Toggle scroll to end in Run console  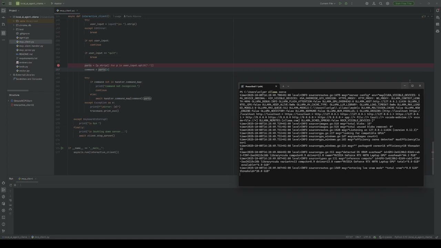[x=10, y=205]
